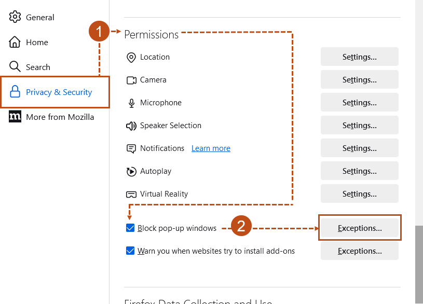This screenshot has height=304, width=423.
Task: Click the Privacy & Security lock icon
Action: [15, 92]
